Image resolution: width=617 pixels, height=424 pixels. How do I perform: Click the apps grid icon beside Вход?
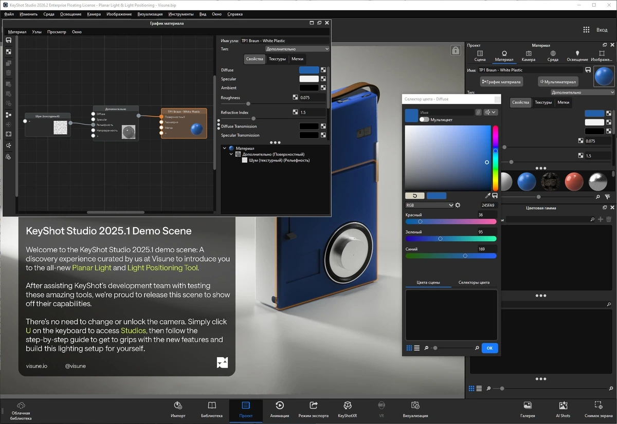pyautogui.click(x=586, y=30)
